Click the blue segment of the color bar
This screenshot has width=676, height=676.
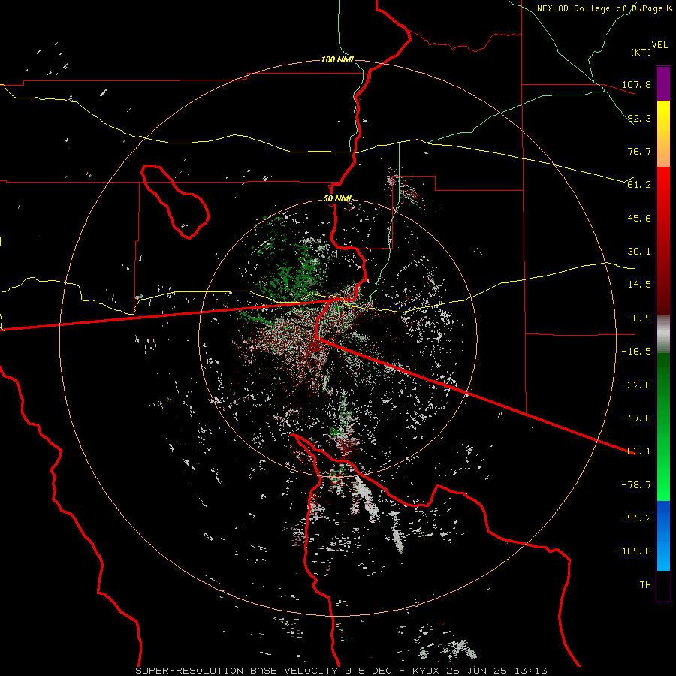pos(663,536)
